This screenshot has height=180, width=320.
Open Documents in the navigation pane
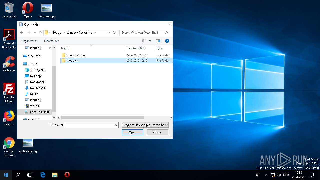coord(38,82)
